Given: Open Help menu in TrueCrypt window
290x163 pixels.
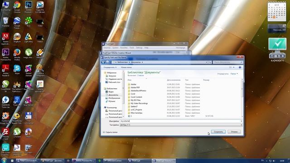Looking at the screenshot, I should pyautogui.click(x=146, y=48).
